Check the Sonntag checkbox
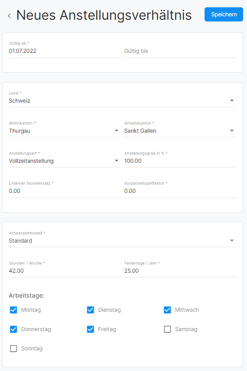The width and height of the screenshot is (247, 371). 13,349
